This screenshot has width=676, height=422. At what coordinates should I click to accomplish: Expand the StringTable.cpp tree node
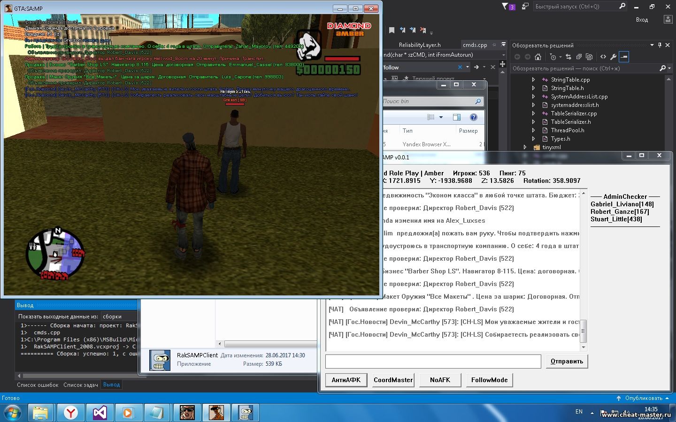533,80
